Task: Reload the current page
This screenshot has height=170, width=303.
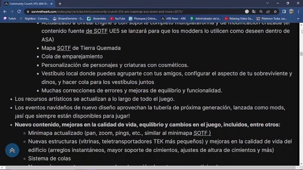Action: (19, 11)
